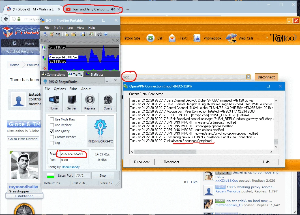Toggle the Log checkbox in IHS
This screenshot has width=300, height=215.
pos(52,143)
